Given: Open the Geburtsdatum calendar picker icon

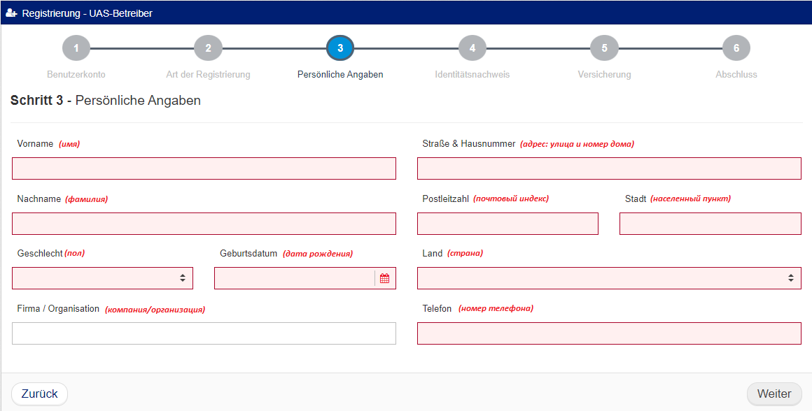Looking at the screenshot, I should [384, 278].
